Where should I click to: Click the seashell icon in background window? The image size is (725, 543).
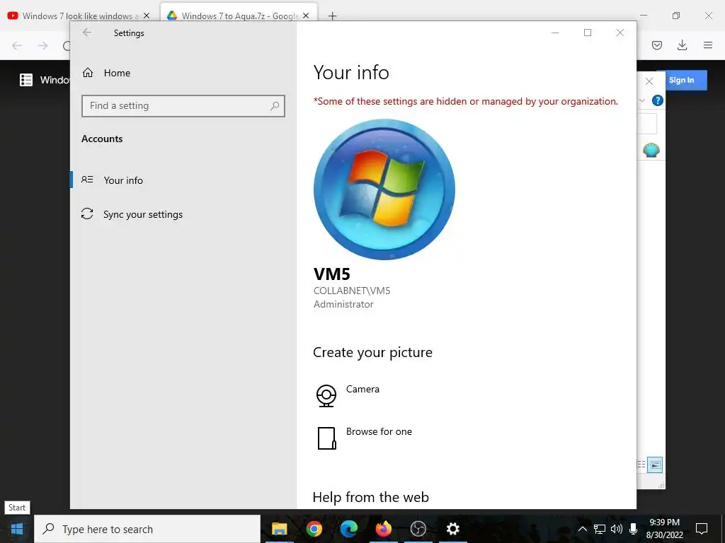(651, 150)
